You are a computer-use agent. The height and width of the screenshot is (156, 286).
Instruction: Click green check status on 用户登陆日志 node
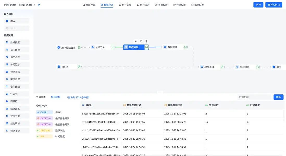click(79, 48)
